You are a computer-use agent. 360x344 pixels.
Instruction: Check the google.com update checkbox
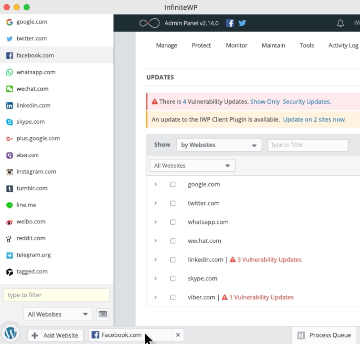[x=173, y=184]
